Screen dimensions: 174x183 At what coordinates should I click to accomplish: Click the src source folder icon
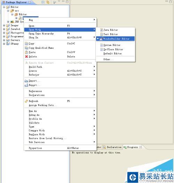click(12, 11)
